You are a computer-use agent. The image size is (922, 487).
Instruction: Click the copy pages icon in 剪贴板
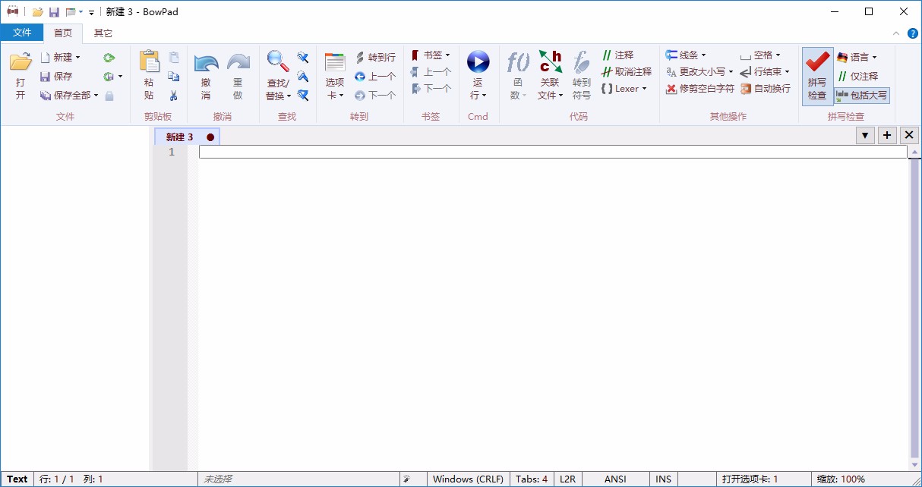(174, 77)
